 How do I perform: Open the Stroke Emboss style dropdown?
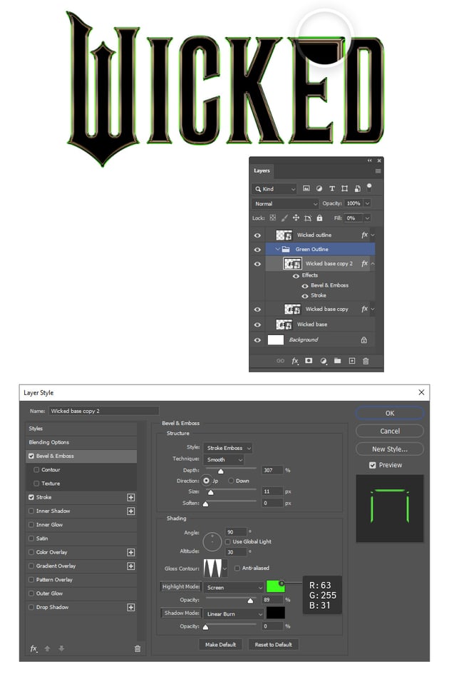click(x=228, y=448)
